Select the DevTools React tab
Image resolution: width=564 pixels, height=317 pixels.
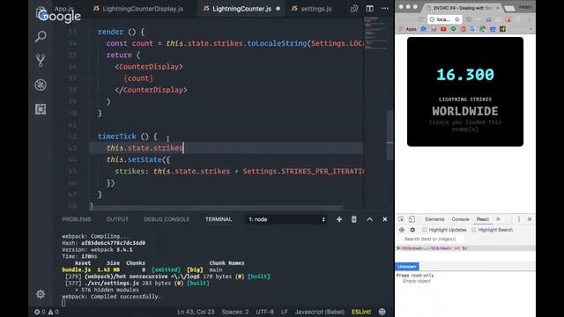click(x=482, y=219)
